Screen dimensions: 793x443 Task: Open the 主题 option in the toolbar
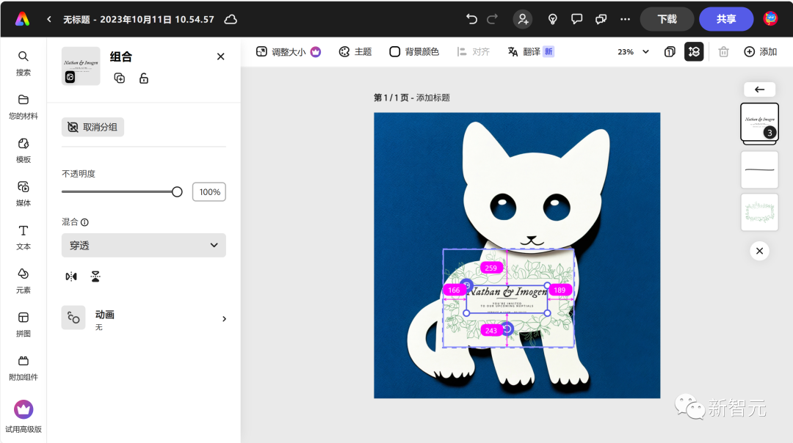(x=355, y=52)
